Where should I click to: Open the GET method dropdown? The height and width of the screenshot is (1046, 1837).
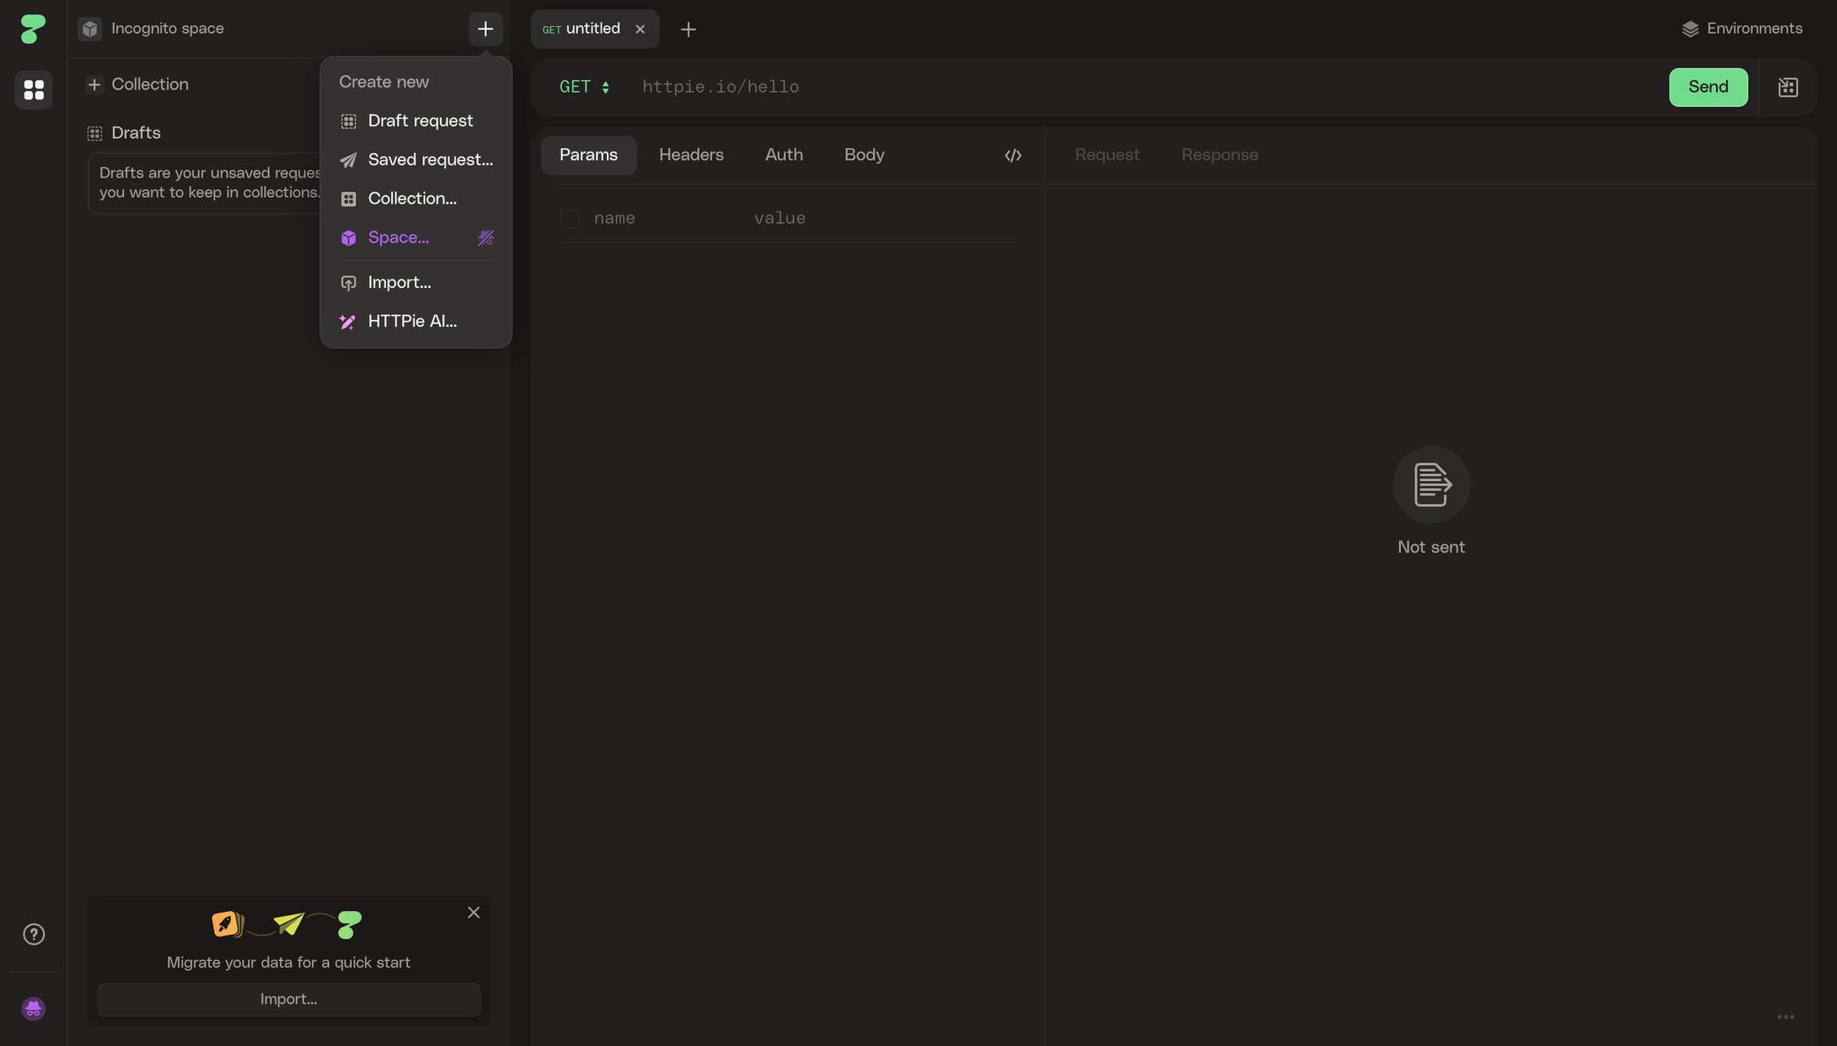584,87
